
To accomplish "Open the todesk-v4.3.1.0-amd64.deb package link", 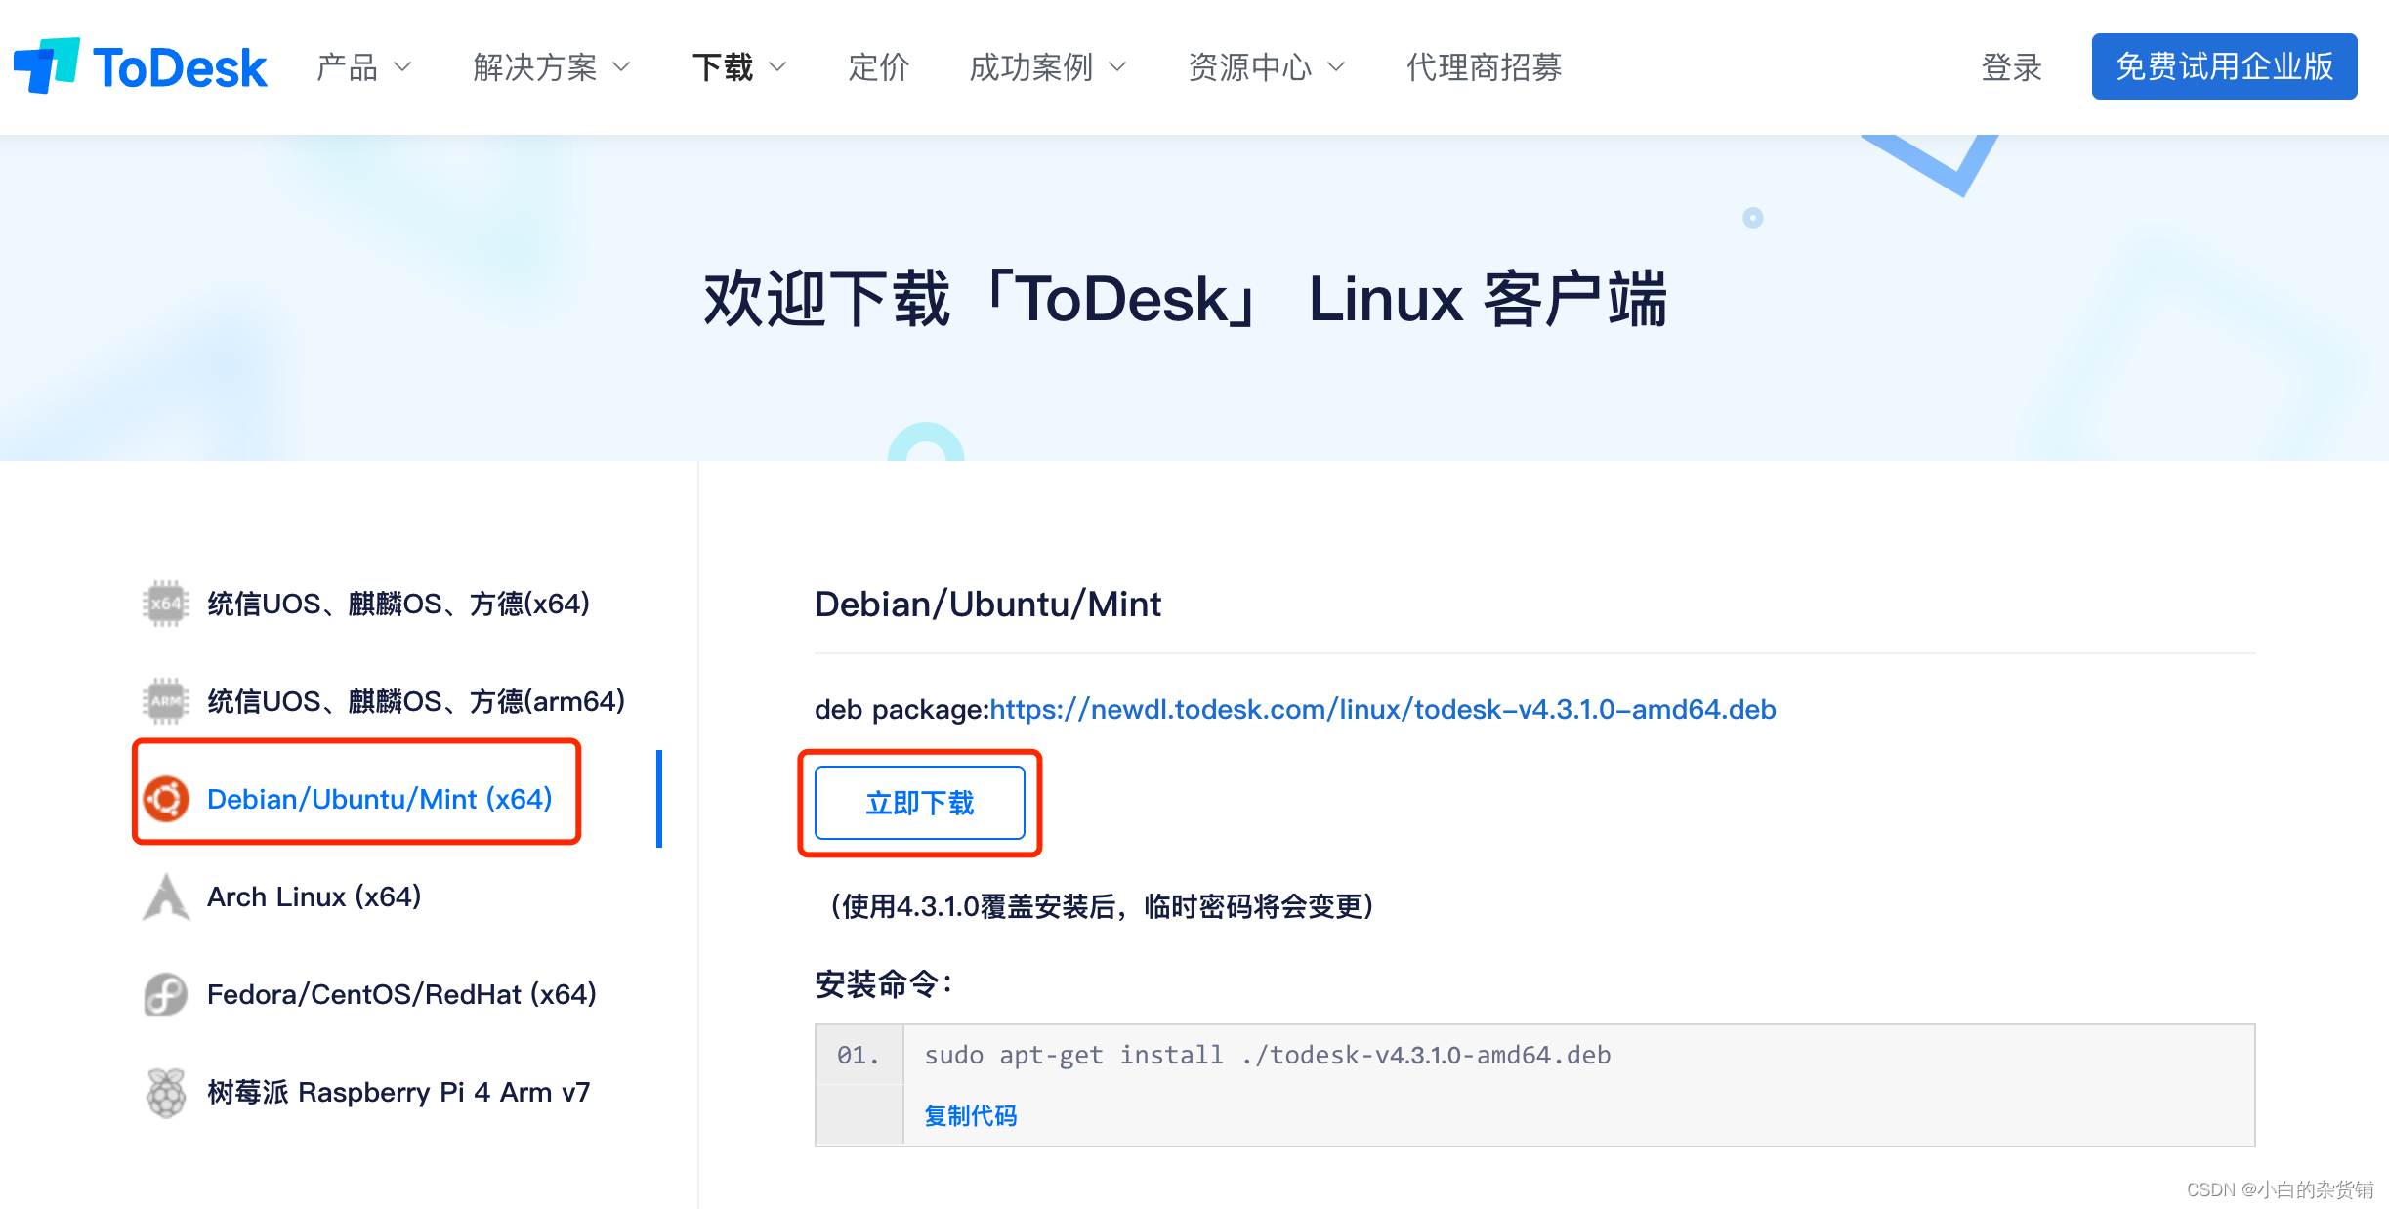I will [1382, 710].
